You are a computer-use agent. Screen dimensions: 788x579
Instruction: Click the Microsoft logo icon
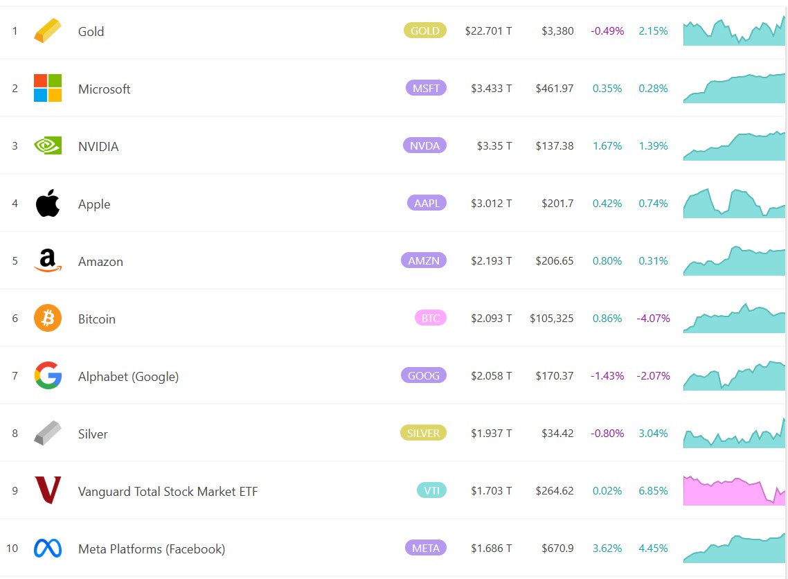click(x=48, y=89)
